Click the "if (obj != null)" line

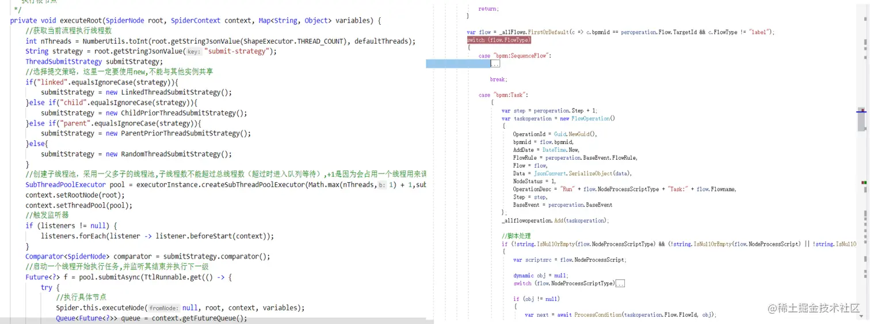(x=536, y=299)
